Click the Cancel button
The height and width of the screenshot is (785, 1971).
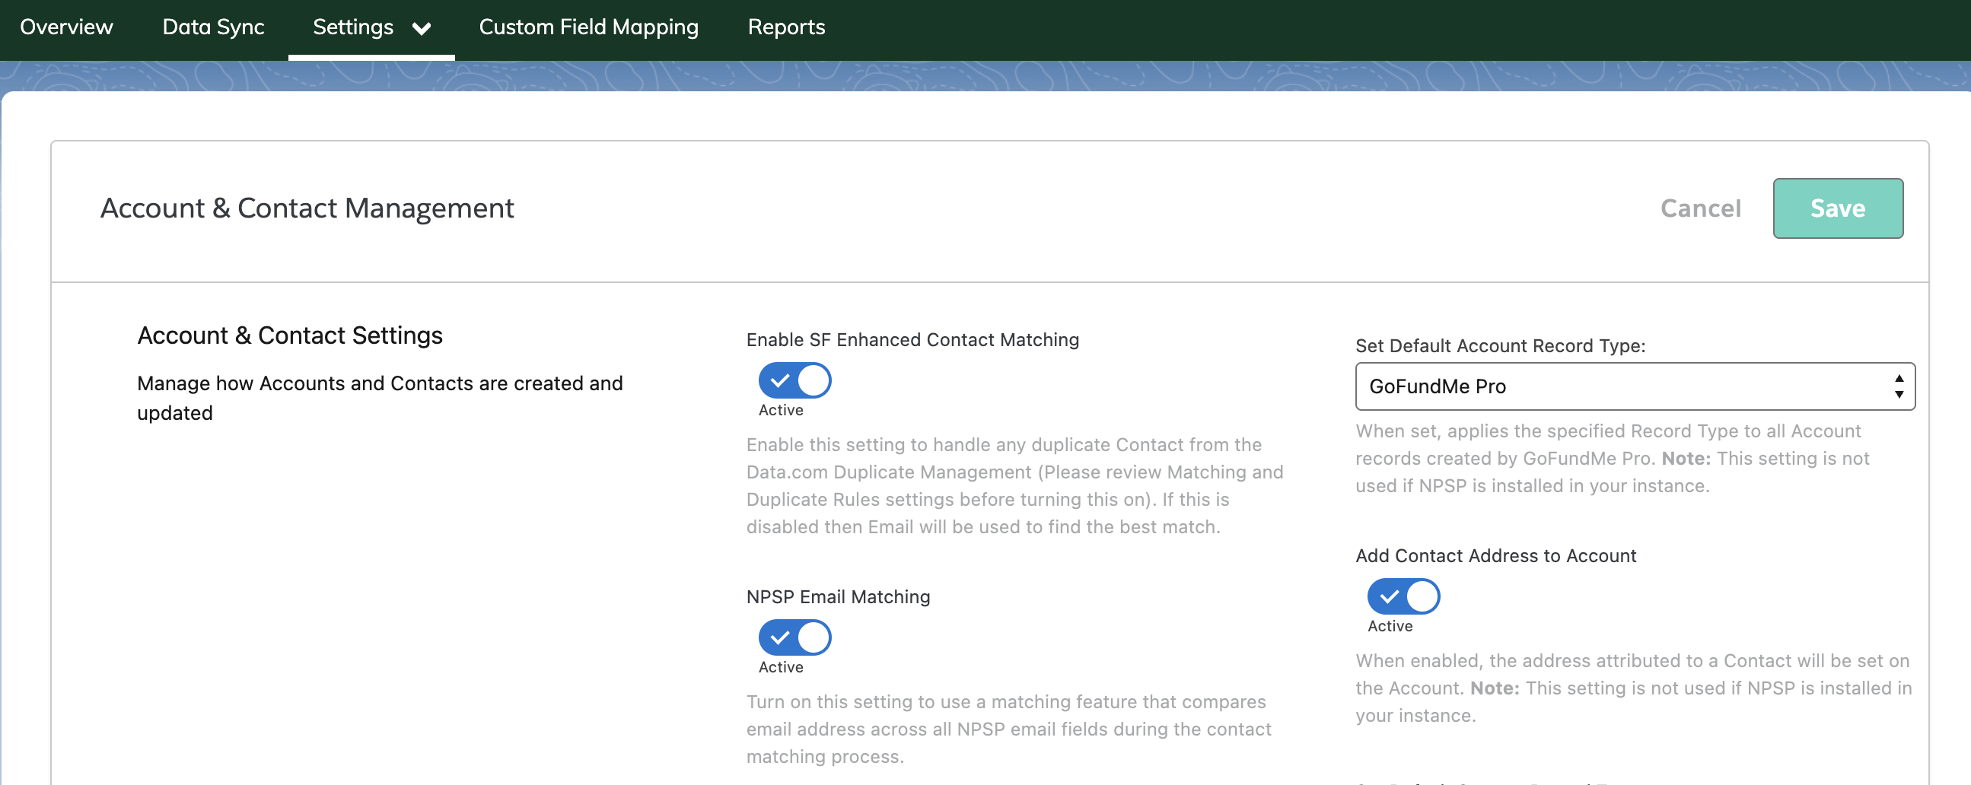[x=1699, y=208]
